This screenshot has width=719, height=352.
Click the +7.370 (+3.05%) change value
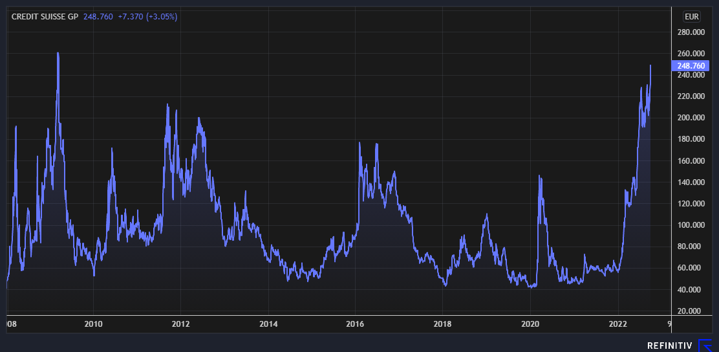pyautogui.click(x=147, y=17)
